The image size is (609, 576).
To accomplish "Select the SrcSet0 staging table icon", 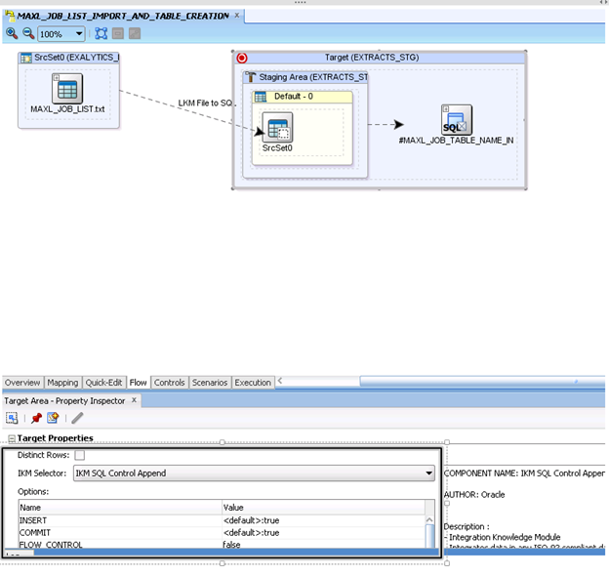I will click(x=276, y=127).
